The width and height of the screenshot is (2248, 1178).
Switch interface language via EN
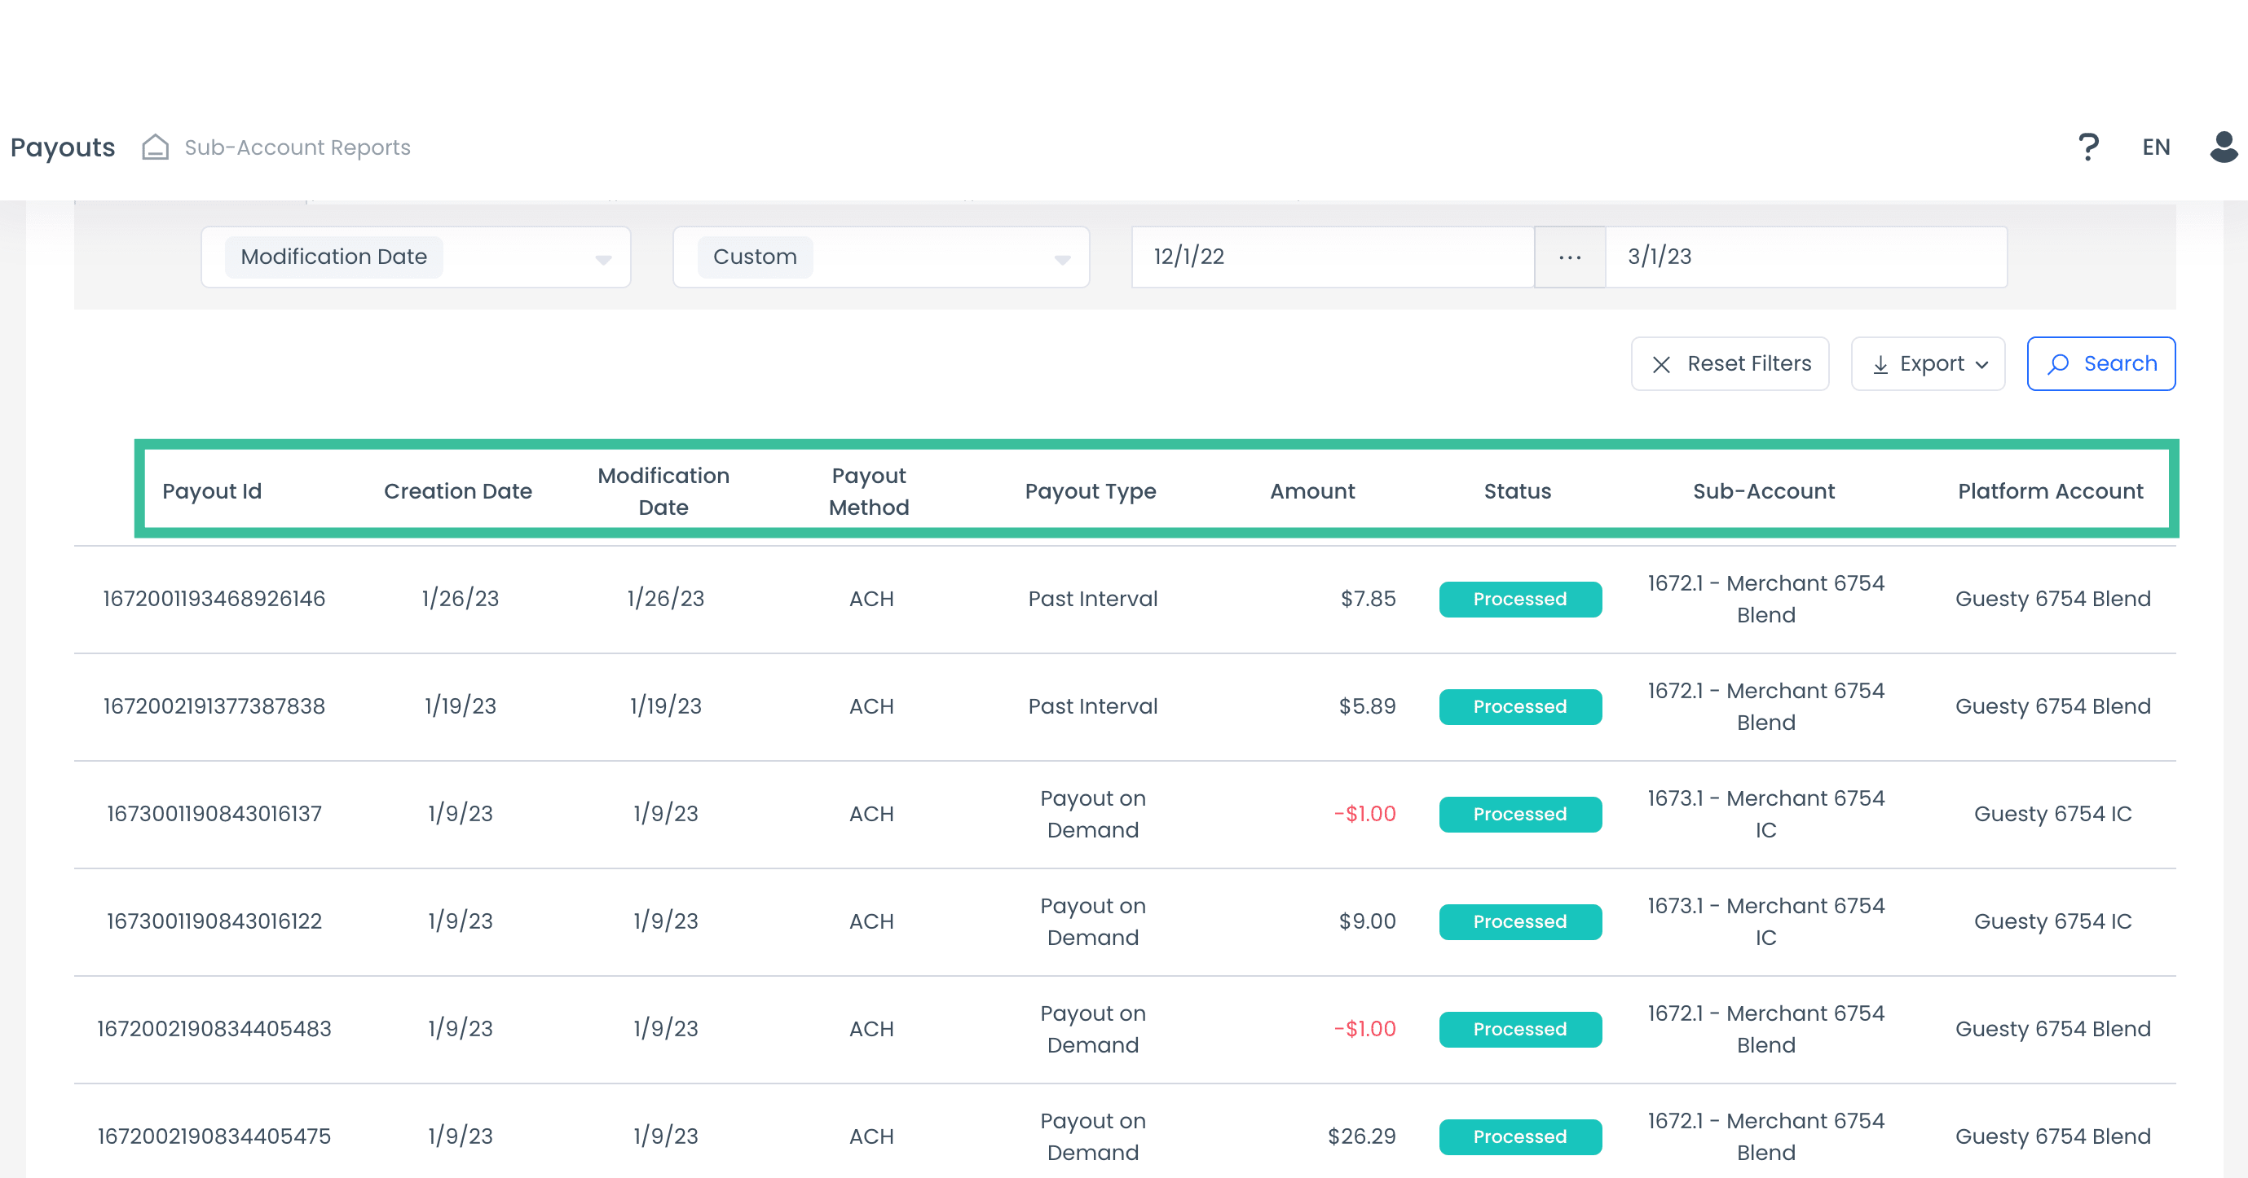[x=2156, y=147]
